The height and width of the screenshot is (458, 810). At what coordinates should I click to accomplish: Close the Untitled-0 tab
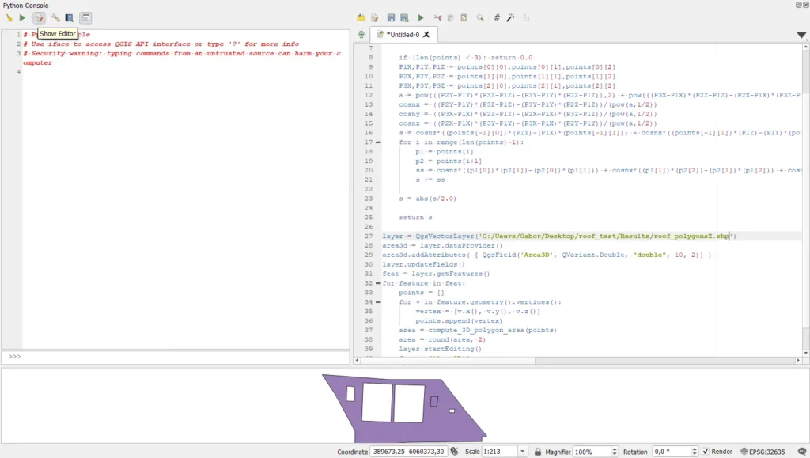[424, 34]
